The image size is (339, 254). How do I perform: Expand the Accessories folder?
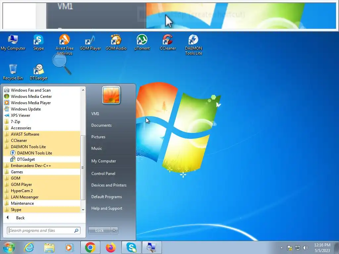tap(42, 128)
